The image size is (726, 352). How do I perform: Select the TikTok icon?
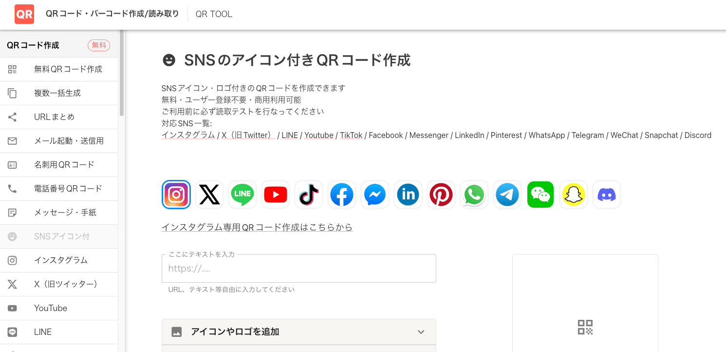(308, 194)
